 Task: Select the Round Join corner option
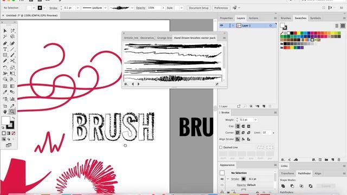coord(243,133)
